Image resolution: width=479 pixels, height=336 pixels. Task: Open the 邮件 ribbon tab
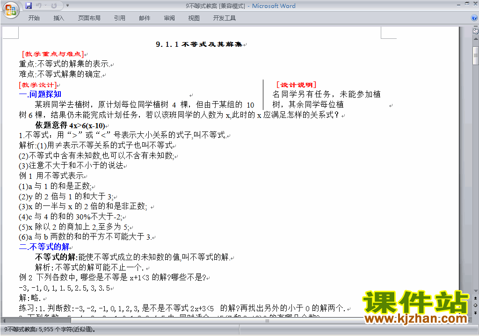click(x=145, y=18)
